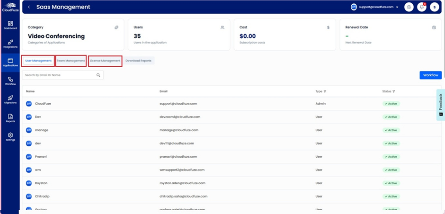Go to Integrations in sidebar
Image resolution: width=445 pixels, height=214 pixels.
pos(10,44)
